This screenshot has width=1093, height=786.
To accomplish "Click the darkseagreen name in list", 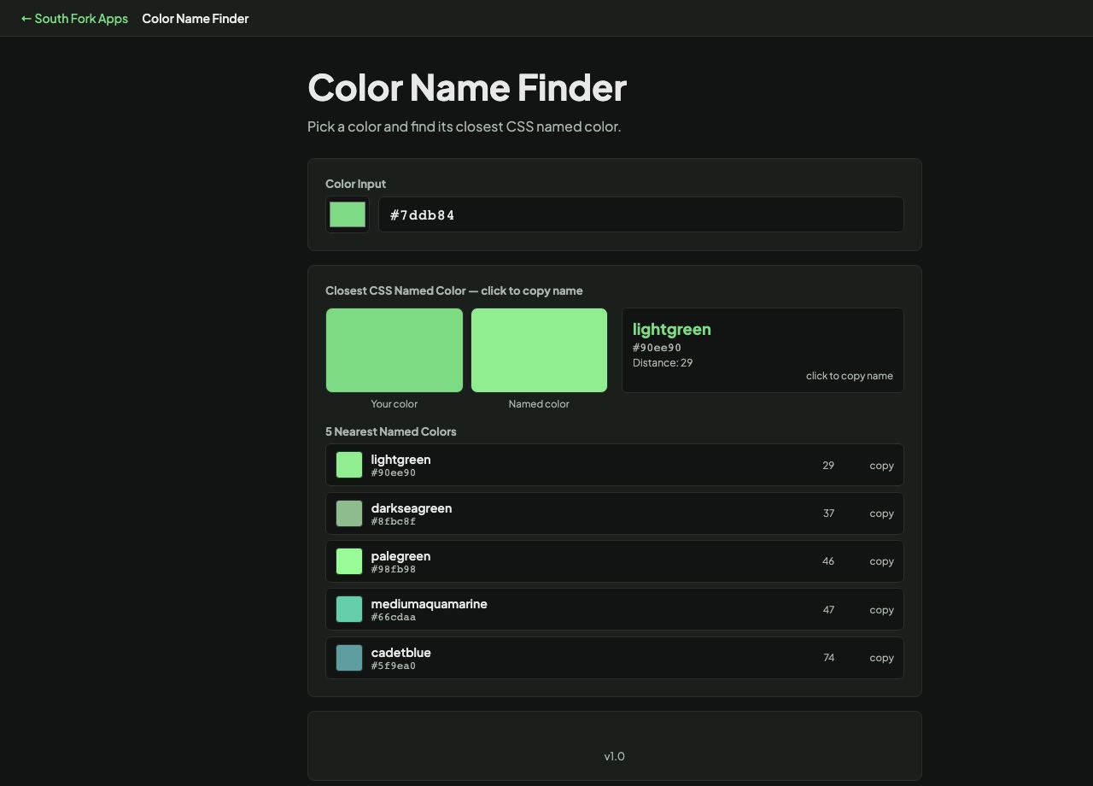I will pos(412,507).
